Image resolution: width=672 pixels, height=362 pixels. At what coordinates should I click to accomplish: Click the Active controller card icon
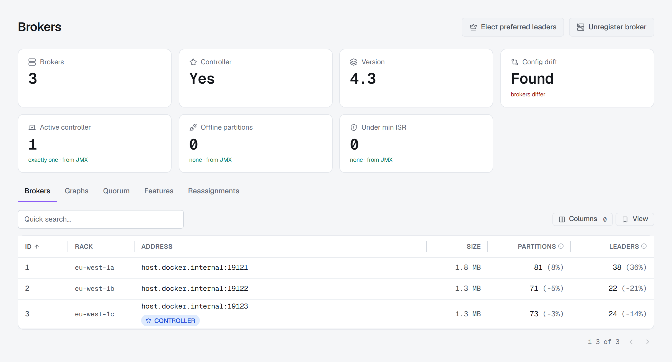[32, 127]
